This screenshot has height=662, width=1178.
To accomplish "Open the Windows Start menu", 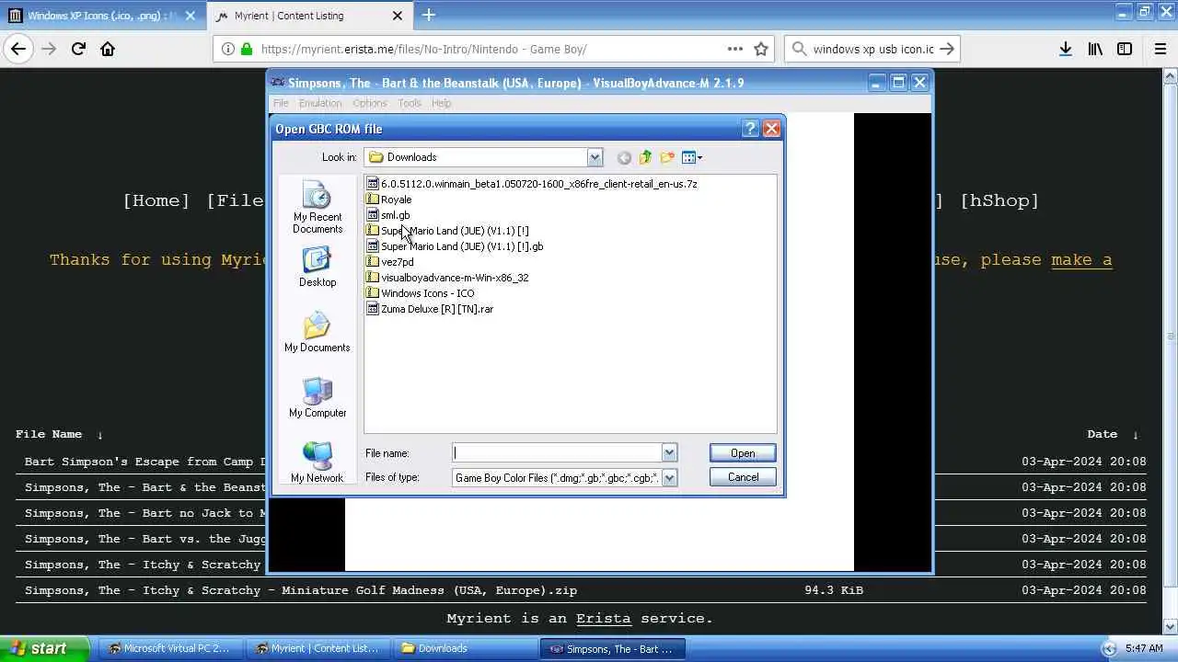I will coord(44,648).
